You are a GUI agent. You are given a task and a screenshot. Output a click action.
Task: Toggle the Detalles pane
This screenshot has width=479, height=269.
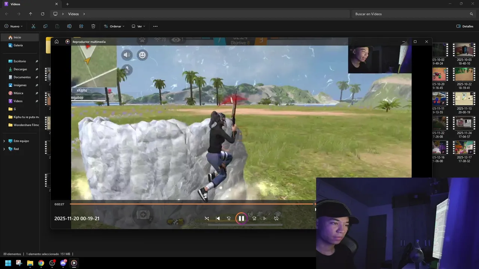(x=465, y=26)
